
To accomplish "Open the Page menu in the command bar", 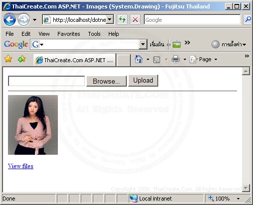I will [204, 59].
